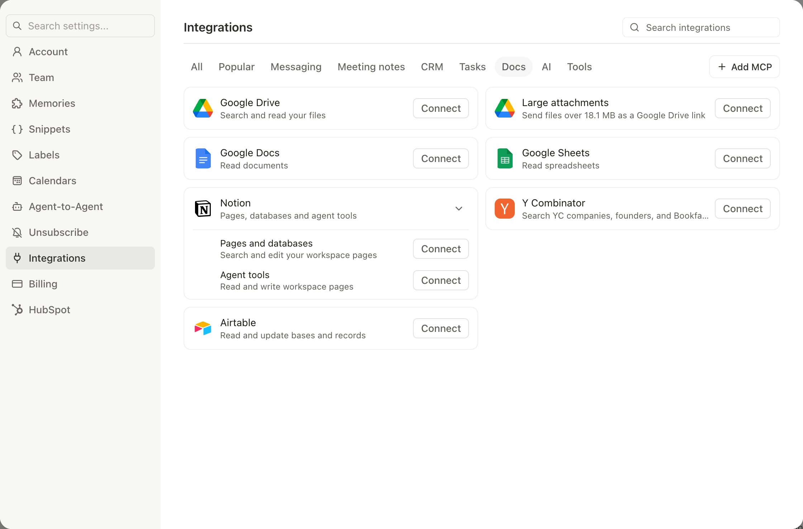Viewport: 803px width, 529px height.
Task: Click the HubSpot logo icon in sidebar
Action: [x=17, y=310]
